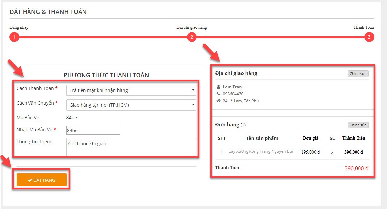The width and height of the screenshot is (387, 209).
Task: Click product Cây Xương Rồng Trạng Nguyên Bụi
Action: pyautogui.click(x=260, y=151)
